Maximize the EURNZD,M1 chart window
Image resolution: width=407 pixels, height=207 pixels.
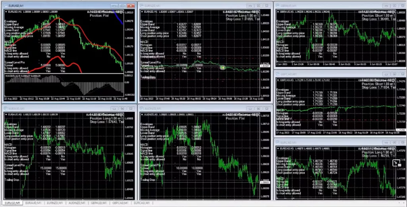click(258, 6)
